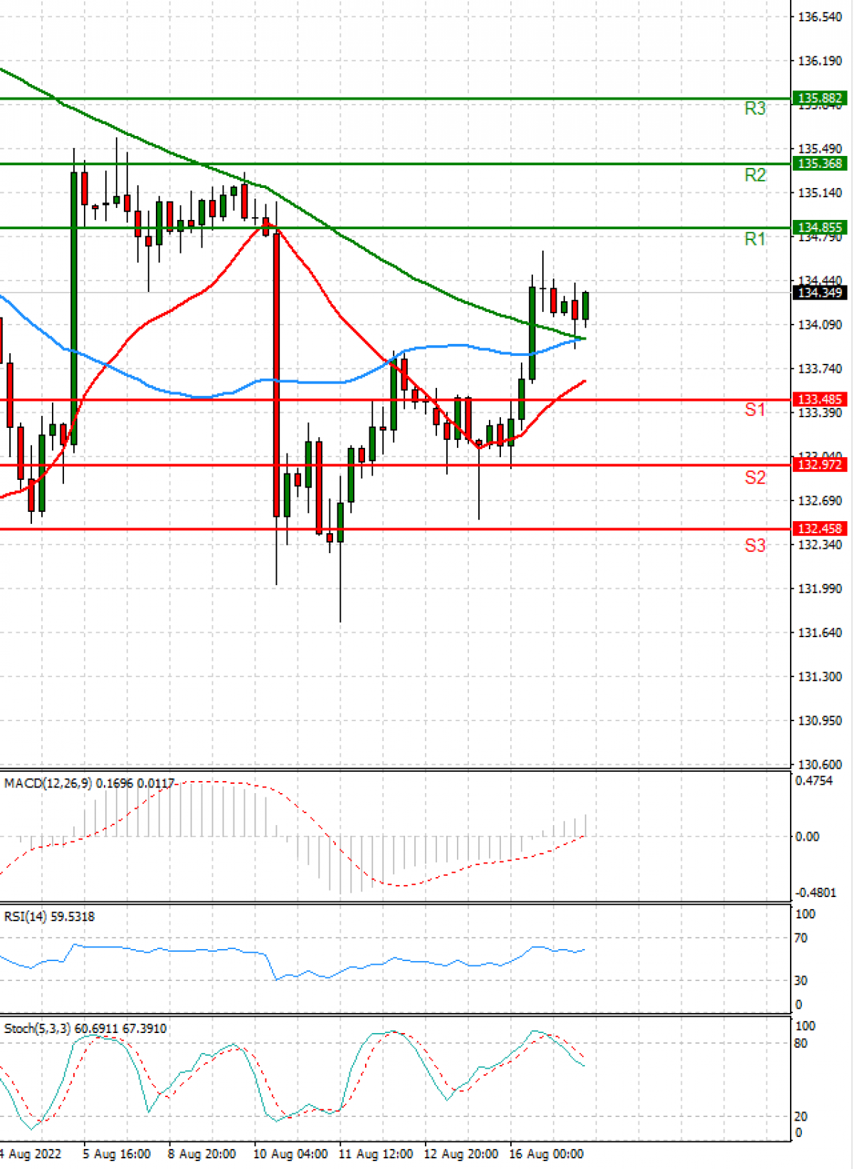854x1169 pixels.
Task: Click the R2 resistance level label
Action: point(754,175)
